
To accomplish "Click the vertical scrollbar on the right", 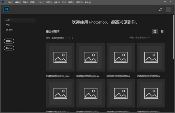I will 173,37.
